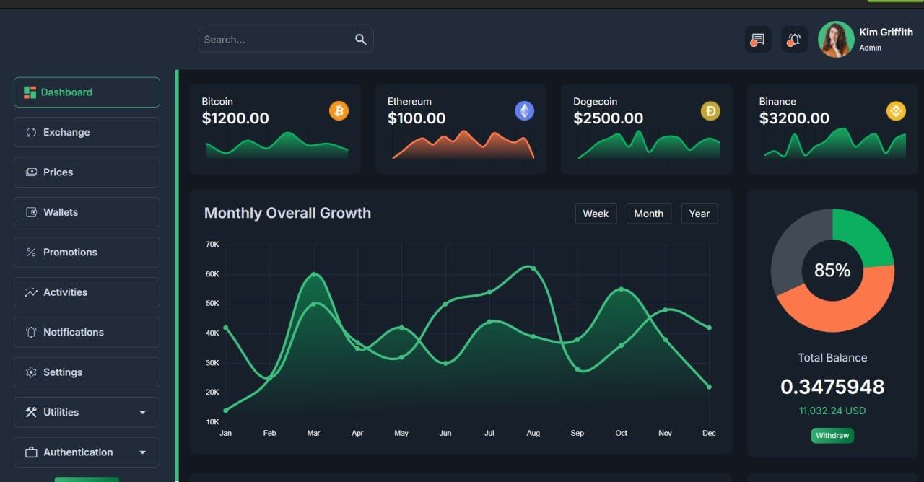This screenshot has width=924, height=482.
Task: Click the Settings gear icon
Action: 31,372
